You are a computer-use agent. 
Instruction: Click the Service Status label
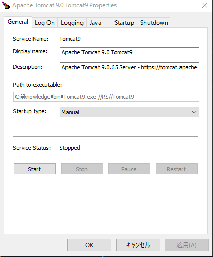coord(32,148)
